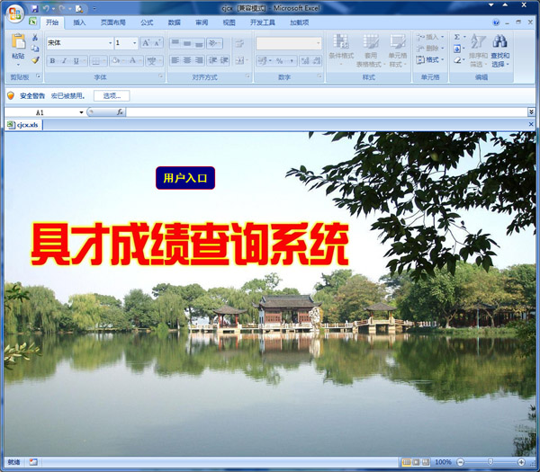
Task: Expand the formula bar
Action: [x=531, y=111]
